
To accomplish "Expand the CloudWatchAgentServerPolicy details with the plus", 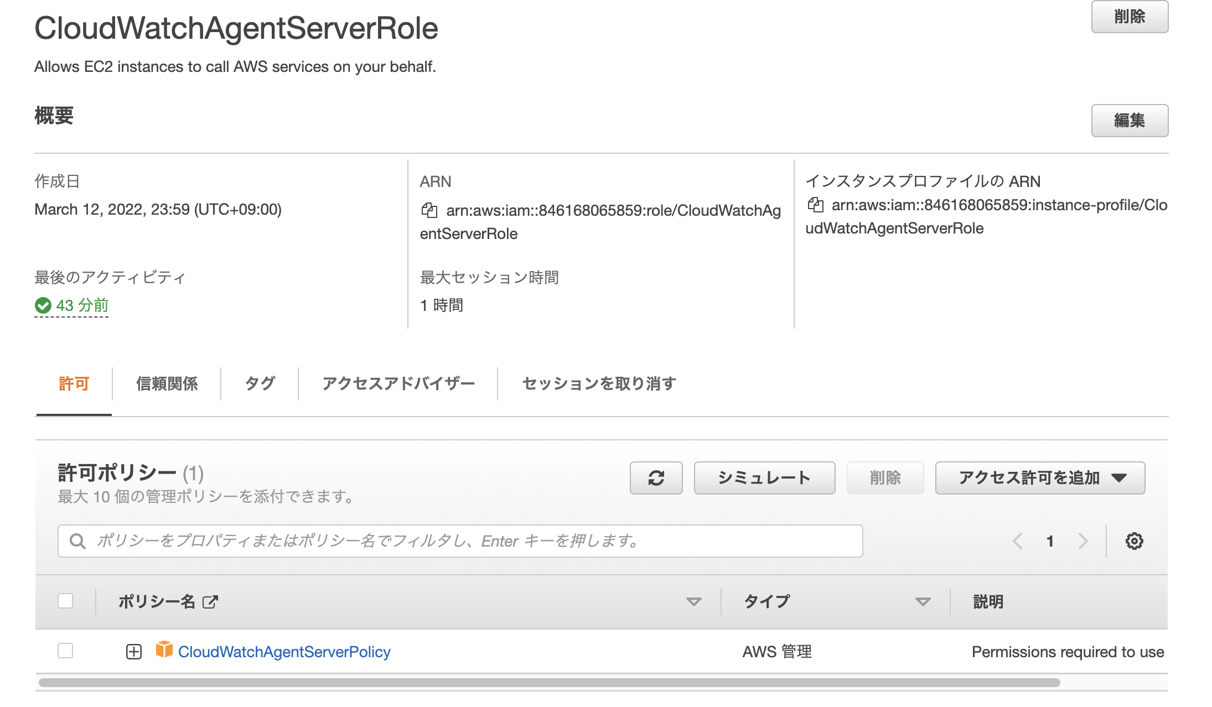I will [133, 651].
